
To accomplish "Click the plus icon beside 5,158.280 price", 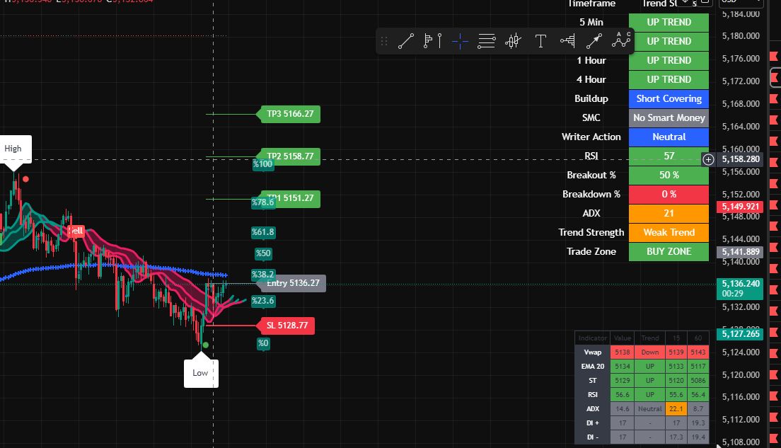I will (708, 160).
